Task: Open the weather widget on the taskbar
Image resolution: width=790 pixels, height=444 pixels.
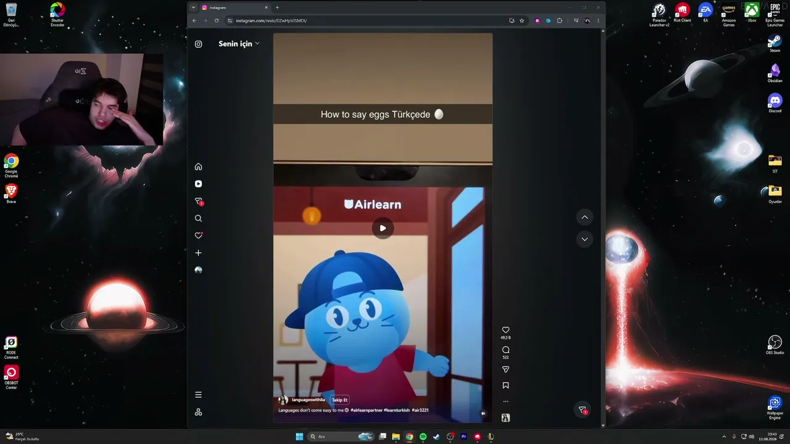Action: coord(22,437)
